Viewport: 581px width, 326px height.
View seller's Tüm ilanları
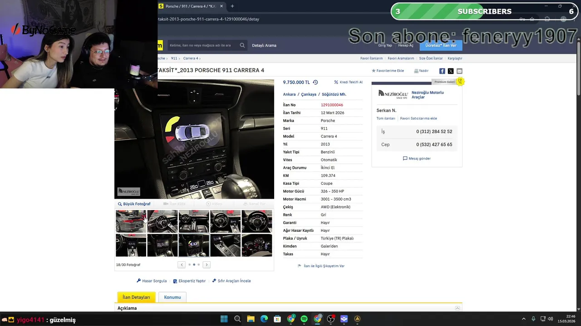(x=386, y=118)
